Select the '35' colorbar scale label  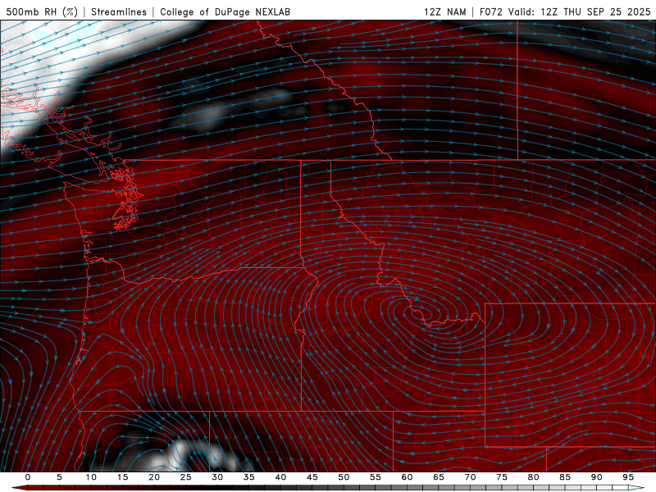tap(249, 477)
